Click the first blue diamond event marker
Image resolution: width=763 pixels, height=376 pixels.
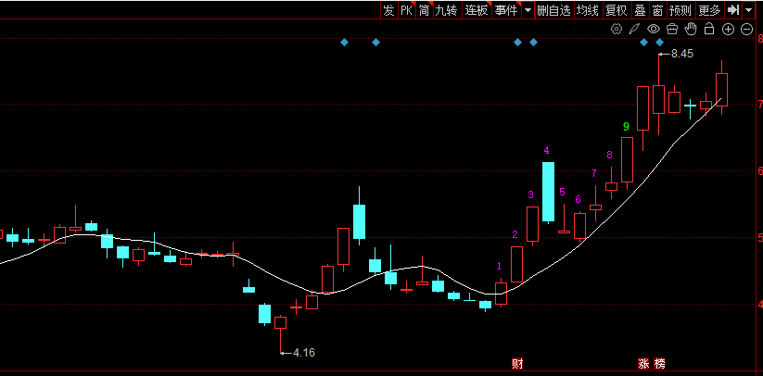click(345, 43)
